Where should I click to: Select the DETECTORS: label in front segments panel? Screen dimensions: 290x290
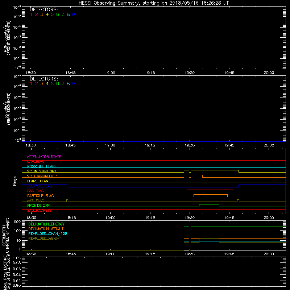(x=44, y=10)
